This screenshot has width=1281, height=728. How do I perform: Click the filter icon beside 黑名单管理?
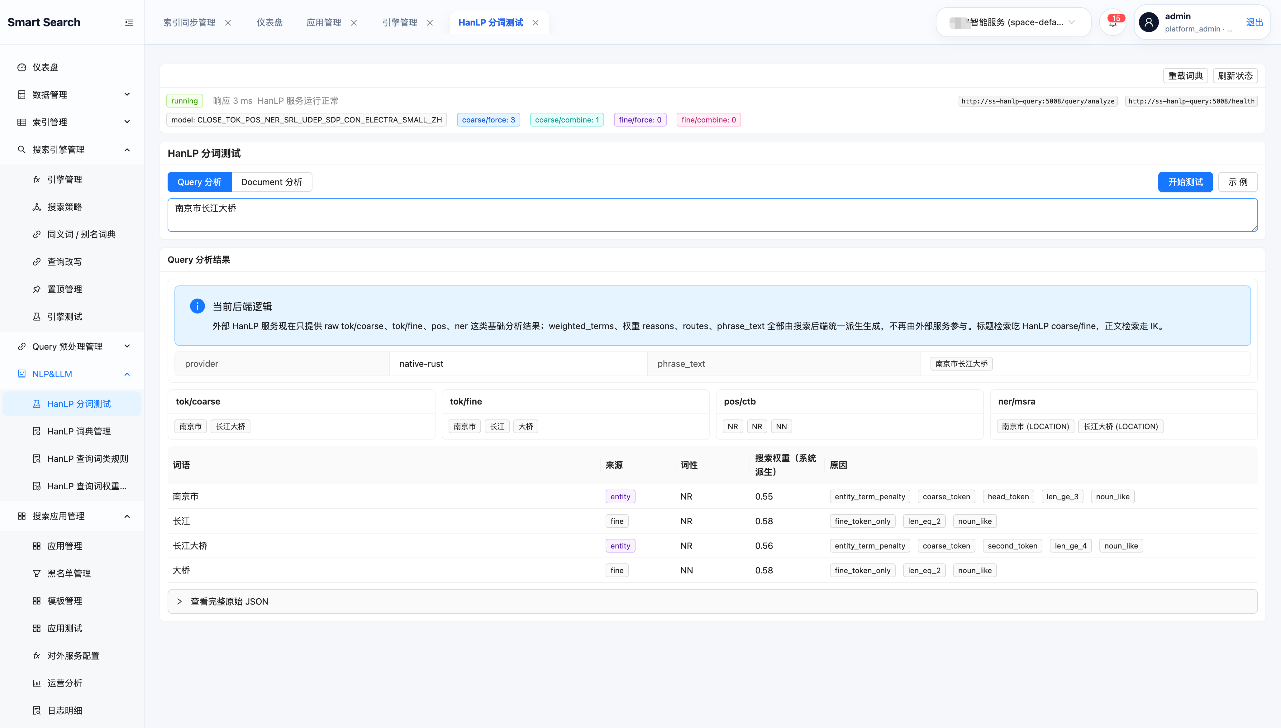pos(36,573)
